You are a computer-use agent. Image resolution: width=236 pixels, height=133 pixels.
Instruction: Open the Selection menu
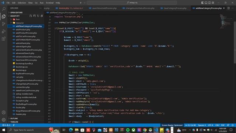[x=22, y=3]
